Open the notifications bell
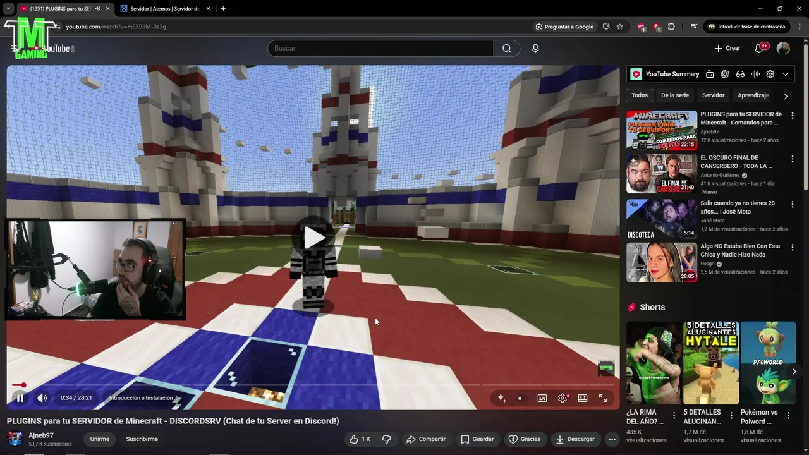 pos(760,48)
